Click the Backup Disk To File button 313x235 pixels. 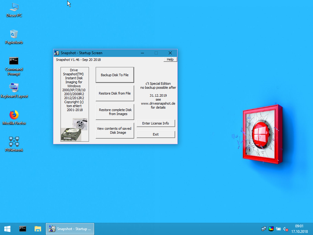(115, 75)
